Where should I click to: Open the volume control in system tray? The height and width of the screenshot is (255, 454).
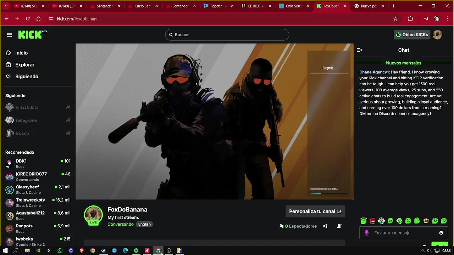[x=430, y=250]
